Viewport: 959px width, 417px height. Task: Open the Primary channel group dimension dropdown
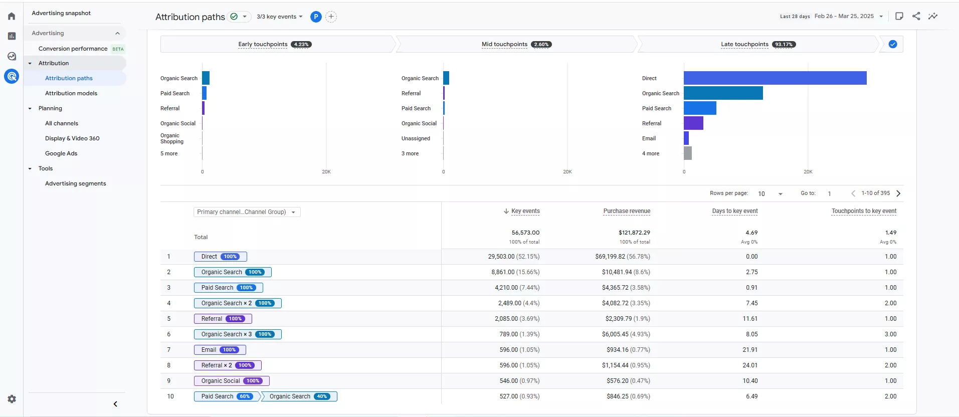coord(247,212)
